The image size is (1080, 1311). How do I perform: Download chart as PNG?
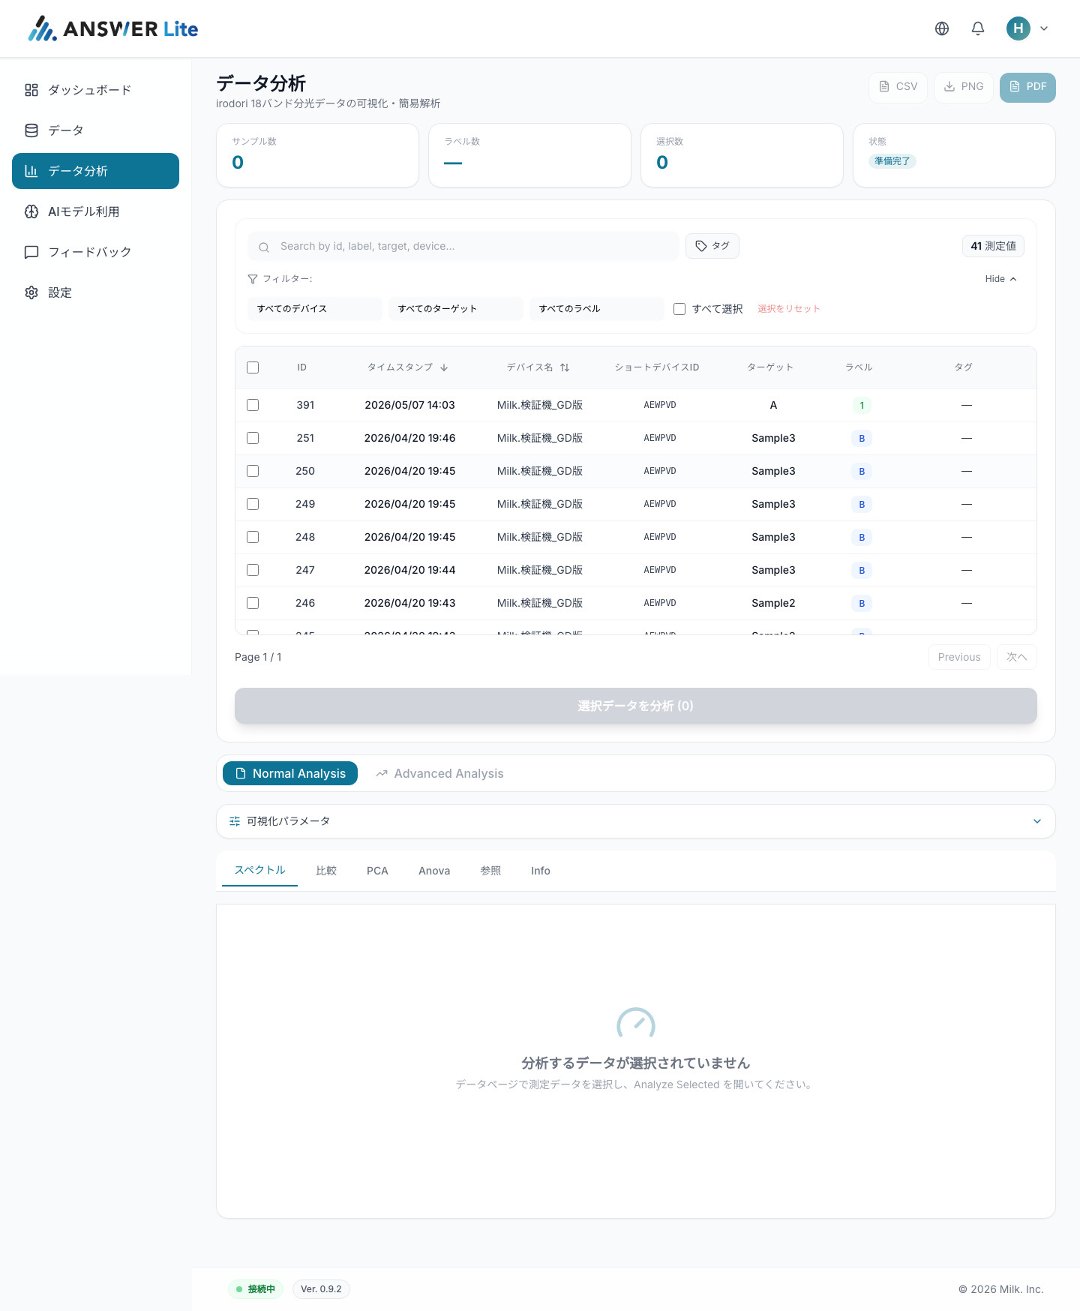963,87
